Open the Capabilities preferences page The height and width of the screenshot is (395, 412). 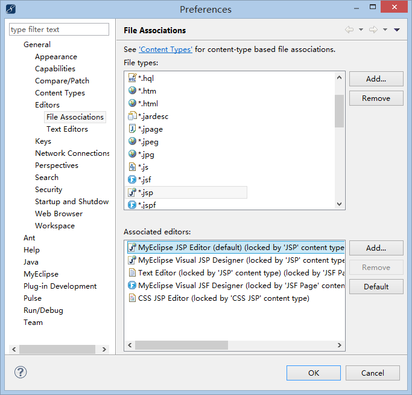click(x=55, y=69)
